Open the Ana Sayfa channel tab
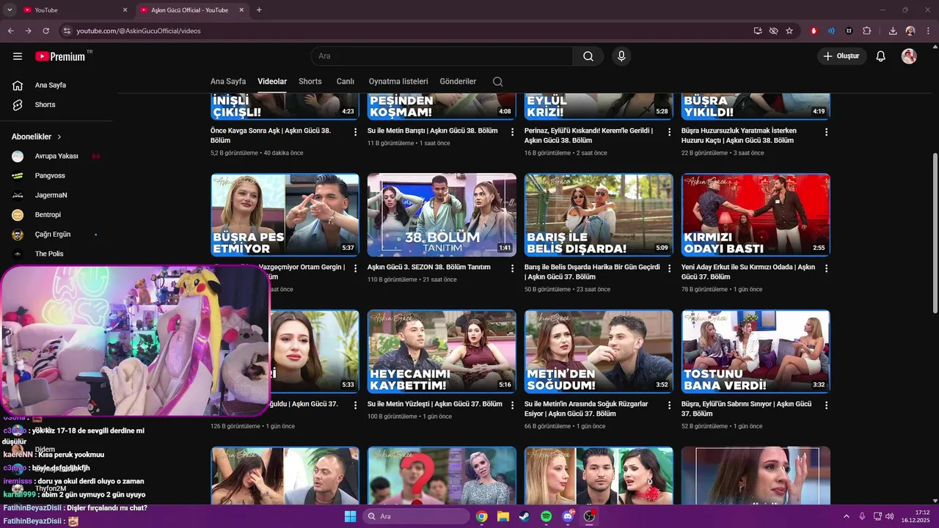The height and width of the screenshot is (528, 939). [x=228, y=81]
